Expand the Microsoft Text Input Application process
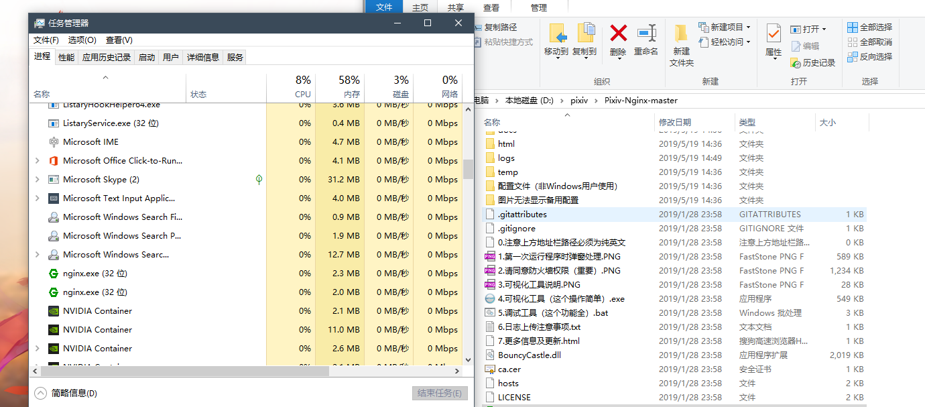The height and width of the screenshot is (407, 925). [x=37, y=198]
